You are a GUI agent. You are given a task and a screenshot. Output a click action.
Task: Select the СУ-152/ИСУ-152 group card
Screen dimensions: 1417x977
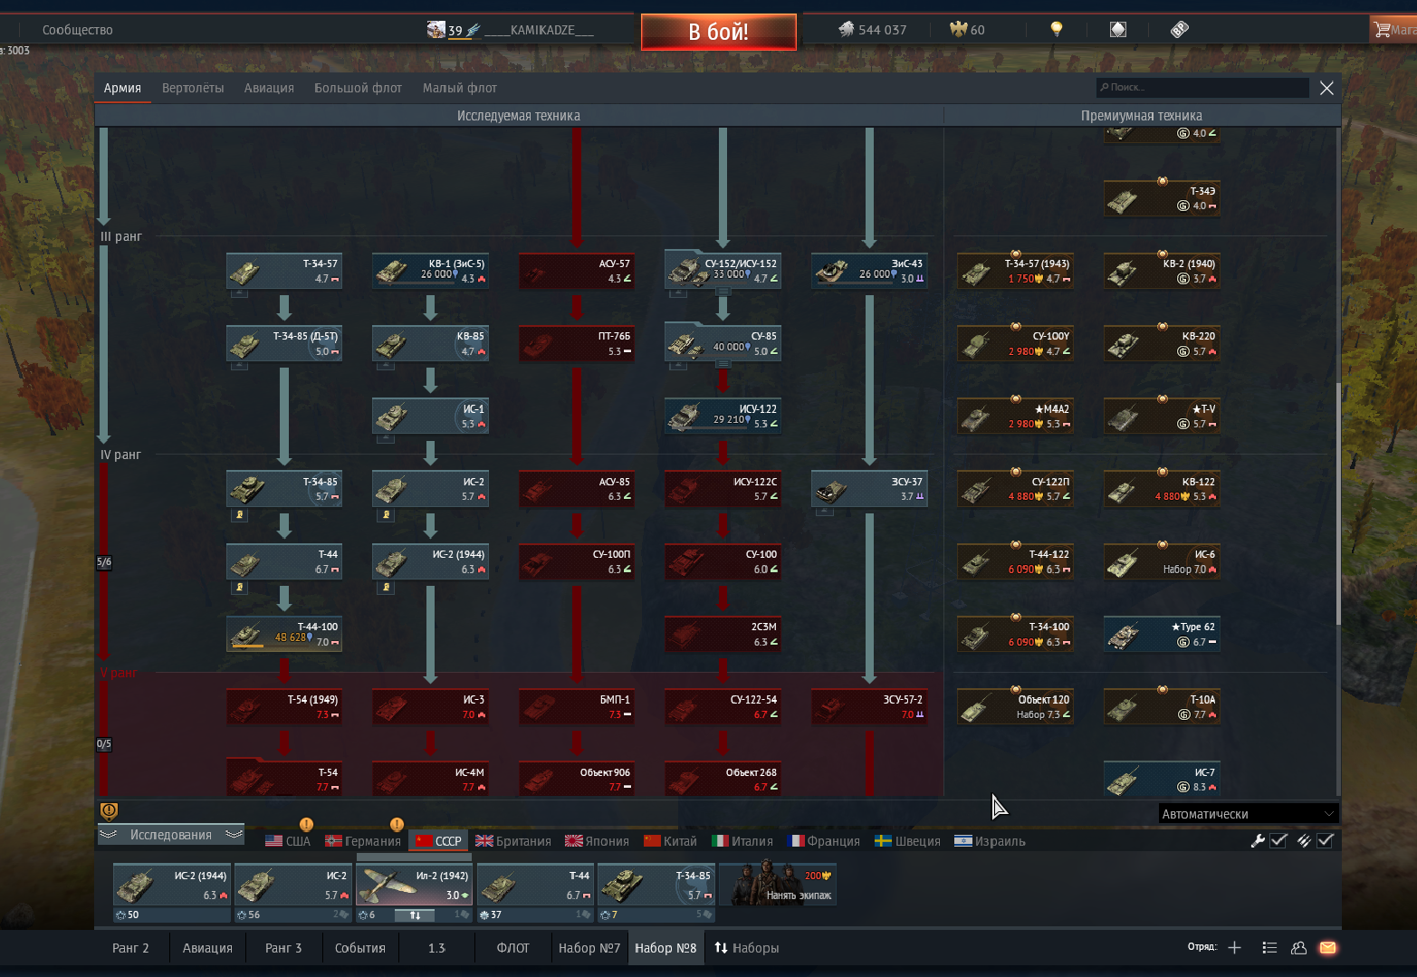(723, 271)
